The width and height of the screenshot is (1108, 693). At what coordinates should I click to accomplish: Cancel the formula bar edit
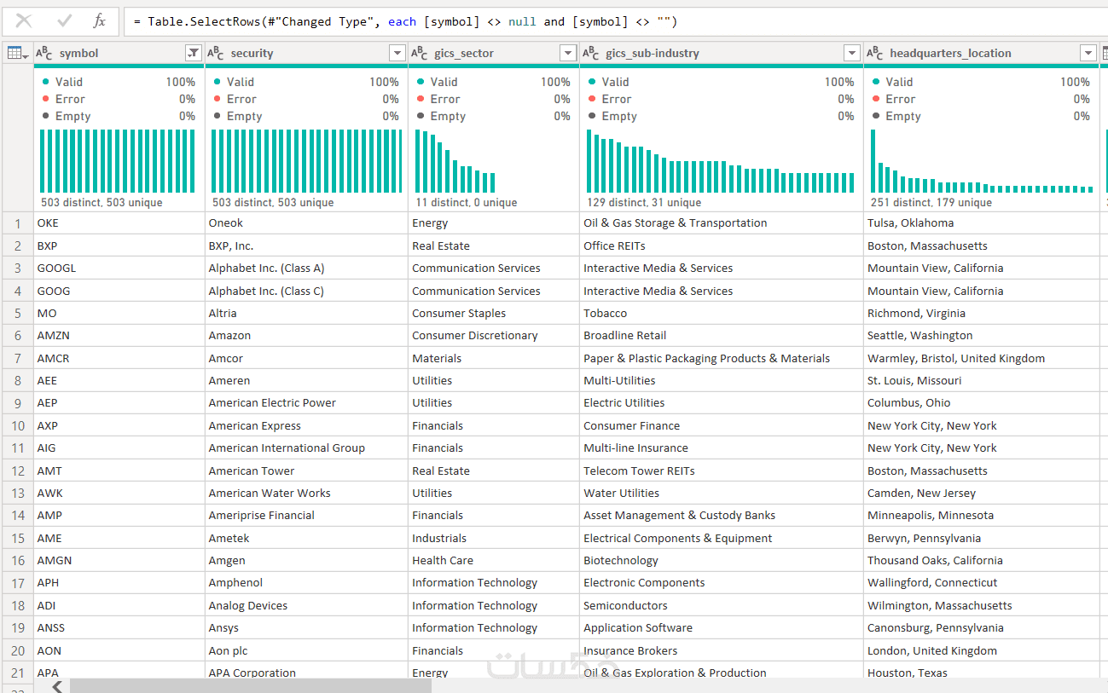(x=24, y=21)
